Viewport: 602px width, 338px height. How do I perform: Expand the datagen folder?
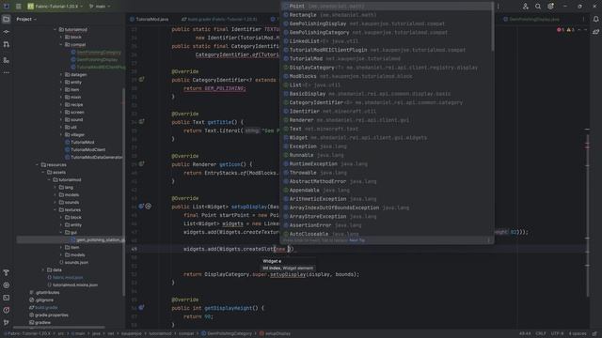[x=60, y=75]
